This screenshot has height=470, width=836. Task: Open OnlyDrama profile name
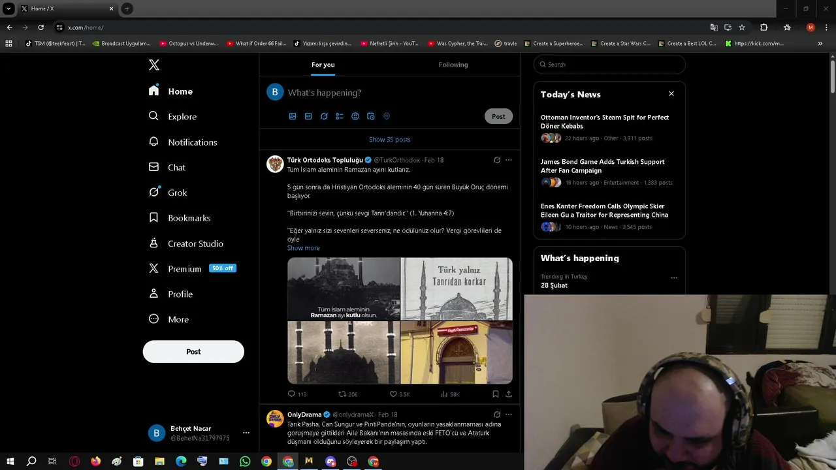pyautogui.click(x=304, y=415)
